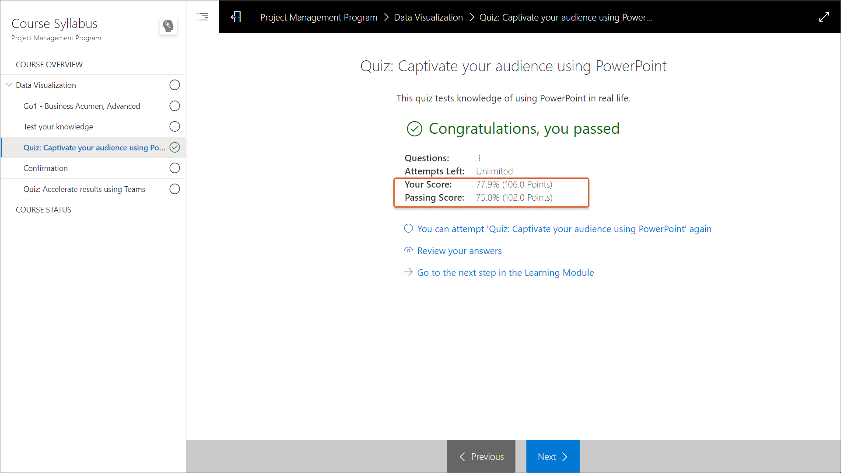The height and width of the screenshot is (473, 841).
Task: Click the retry attempt circular arrow icon
Action: point(408,228)
